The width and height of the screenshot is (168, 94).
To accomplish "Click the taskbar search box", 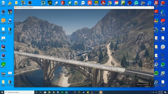I will point(19,92).
